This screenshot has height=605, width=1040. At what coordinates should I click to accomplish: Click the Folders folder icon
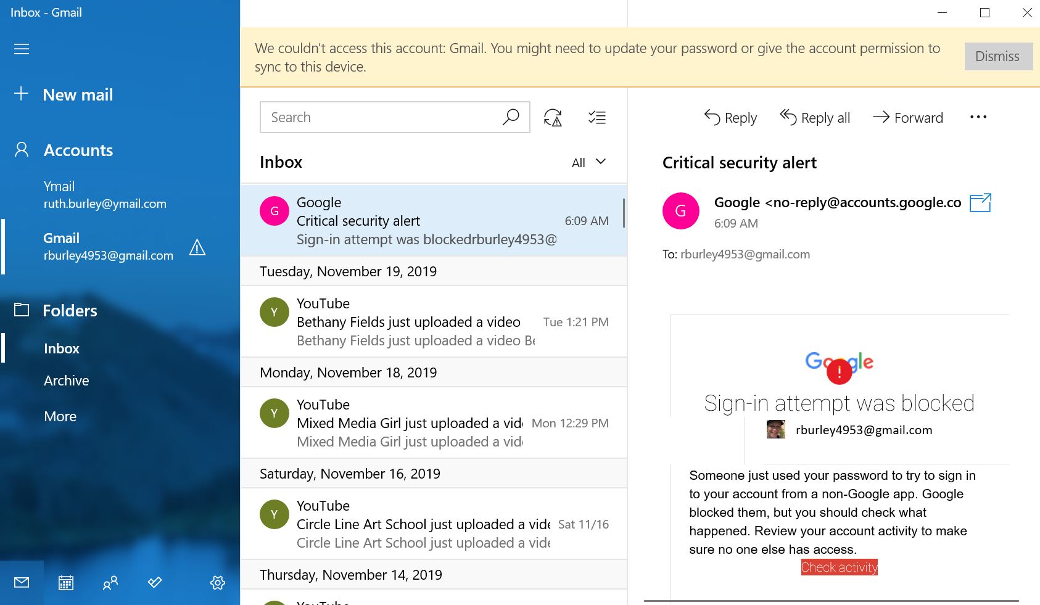click(22, 310)
